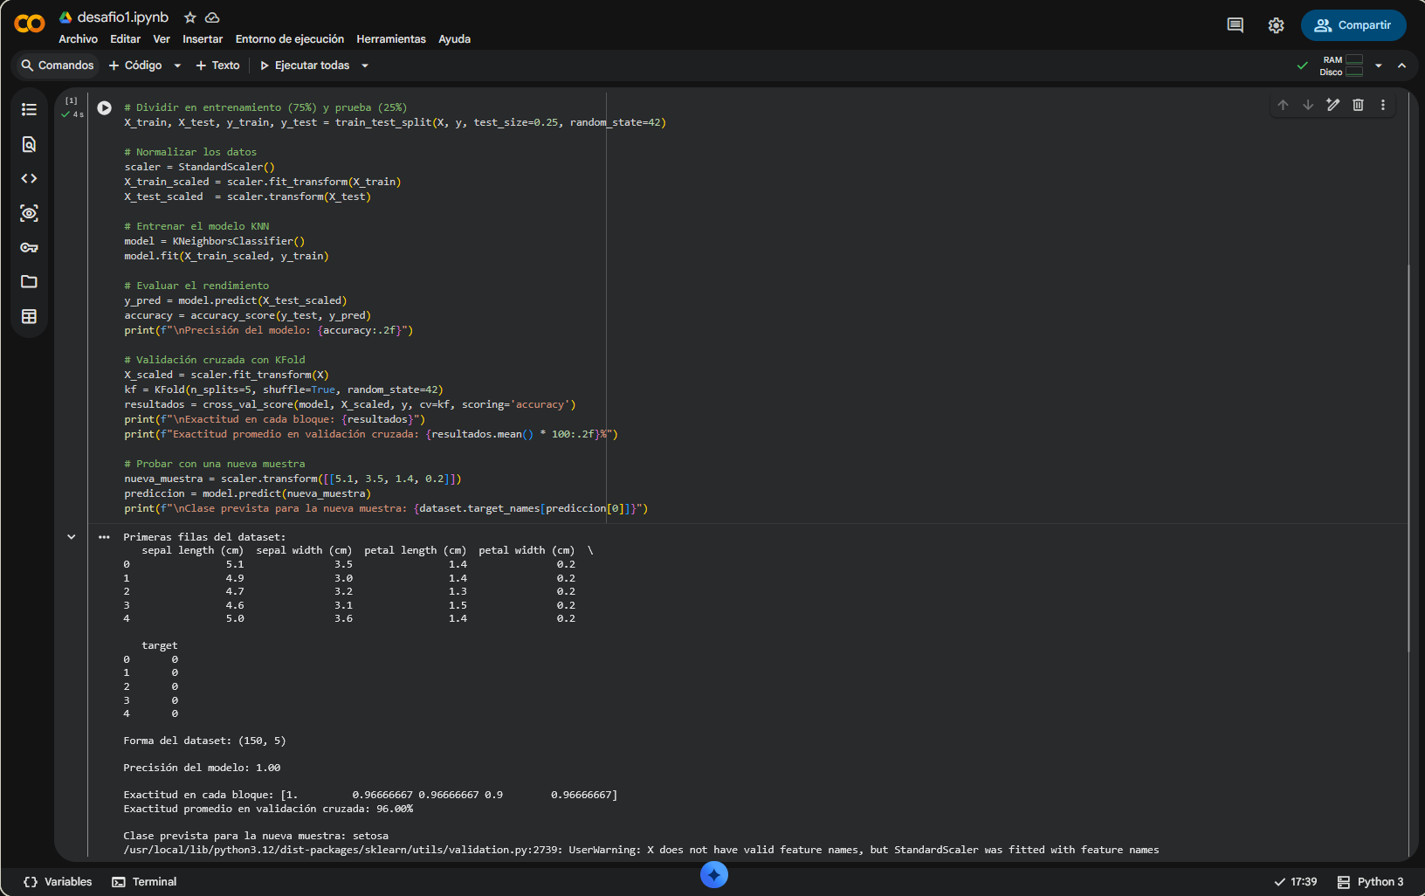Open the settings gear icon
Viewport: 1425px width, 896px height.
click(1276, 25)
